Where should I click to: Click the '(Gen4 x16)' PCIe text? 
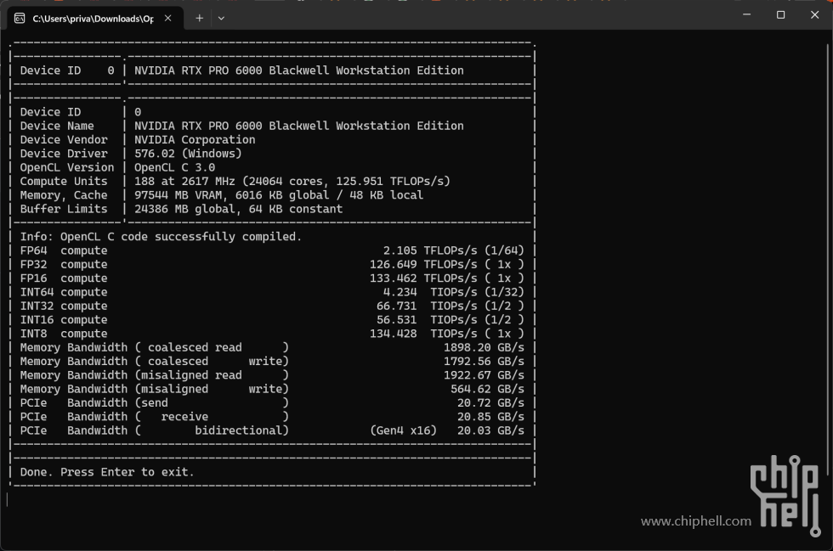[403, 430]
